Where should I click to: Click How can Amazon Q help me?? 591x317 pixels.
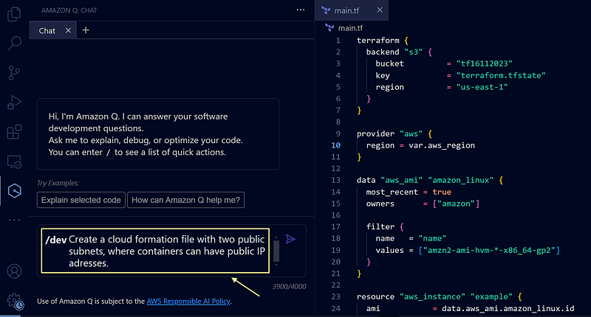click(186, 200)
